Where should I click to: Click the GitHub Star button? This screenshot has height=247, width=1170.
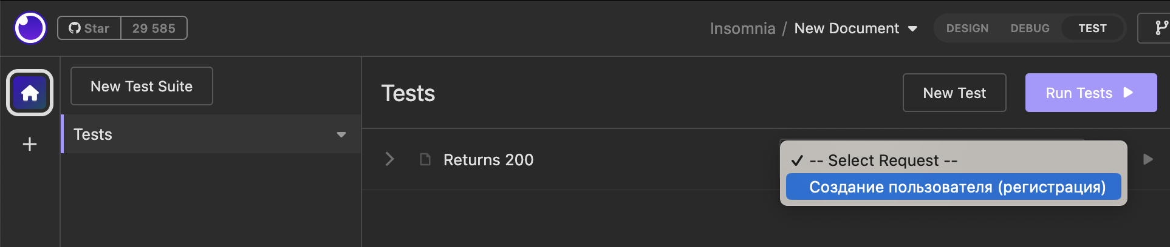(x=89, y=28)
